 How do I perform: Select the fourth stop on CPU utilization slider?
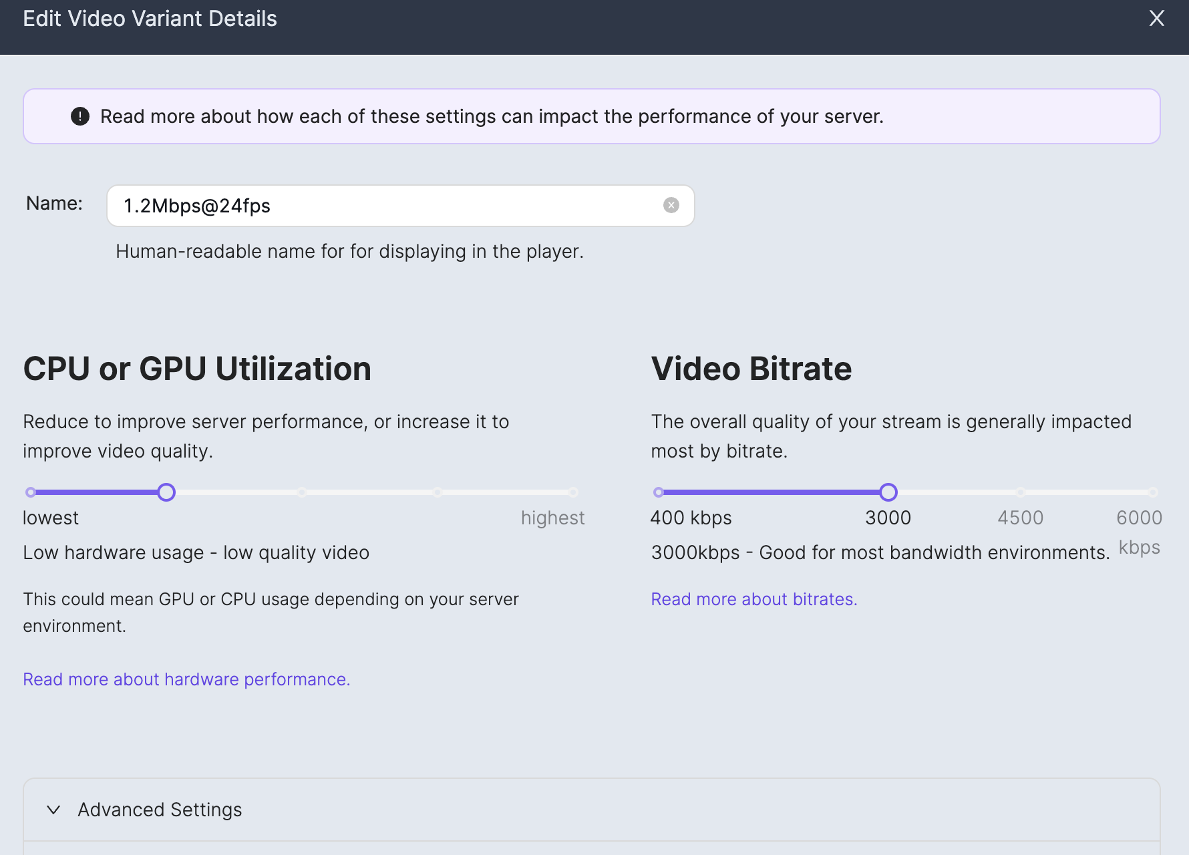(x=438, y=492)
